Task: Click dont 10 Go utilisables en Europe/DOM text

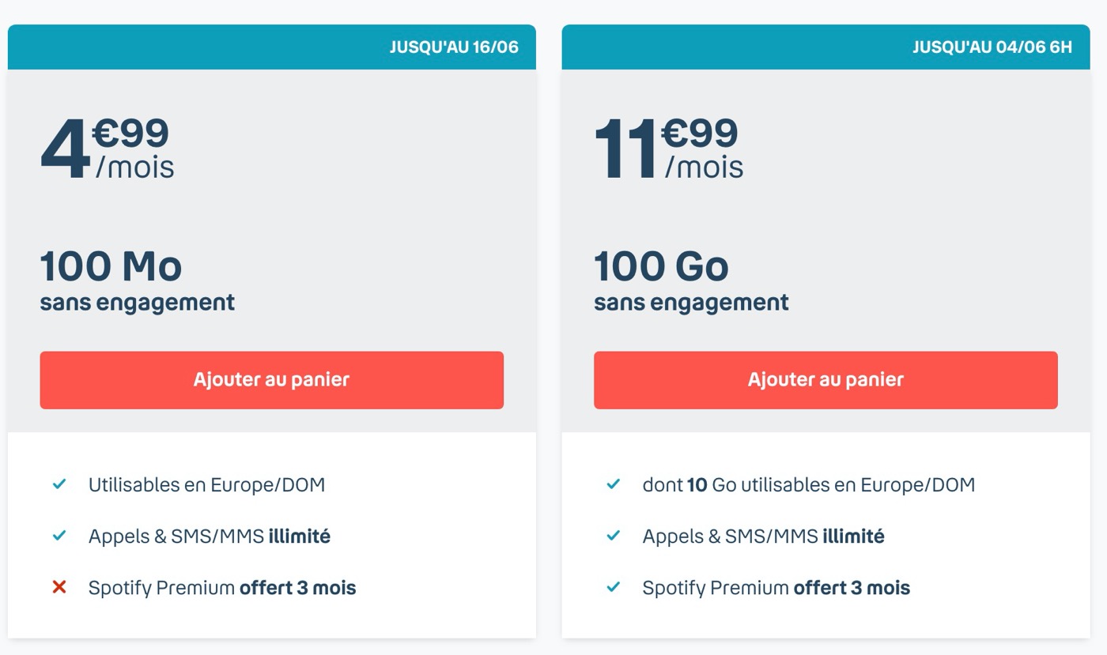Action: click(x=809, y=485)
